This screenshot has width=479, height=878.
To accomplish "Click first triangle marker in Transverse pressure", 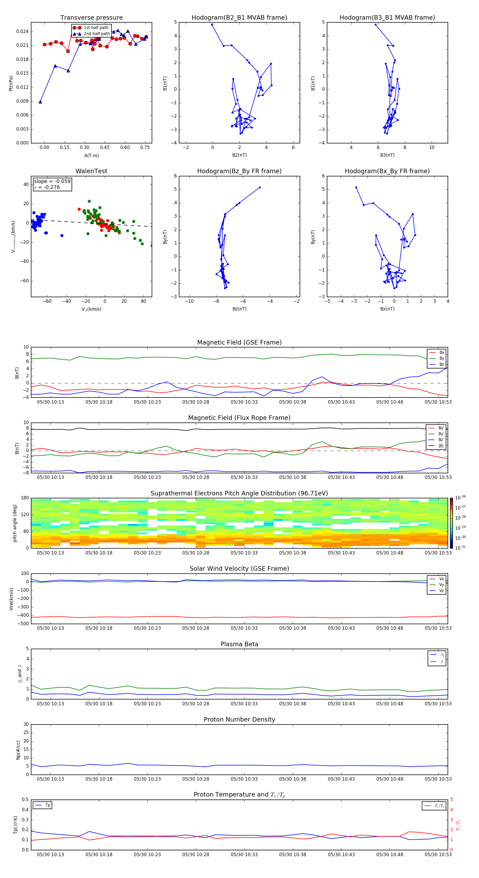I will (x=40, y=102).
